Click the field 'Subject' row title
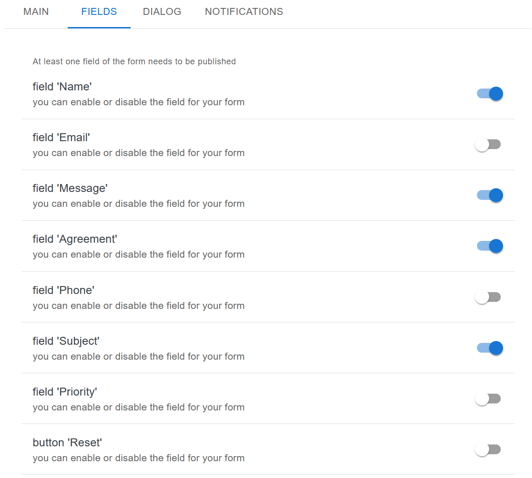 (66, 341)
